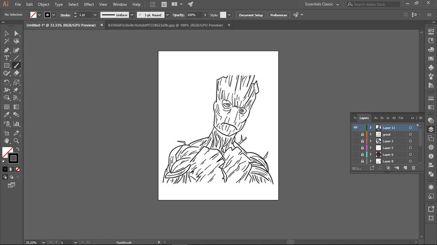Open 3 pt. Round brush definition dropdown
The width and height of the screenshot is (437, 245).
(x=167, y=15)
